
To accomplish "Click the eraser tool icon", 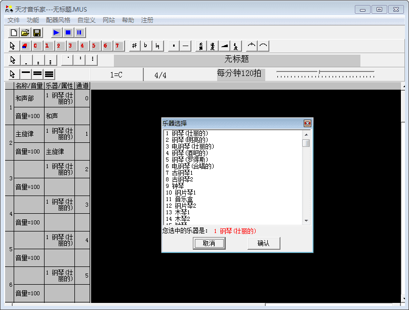I will click(x=25, y=46).
